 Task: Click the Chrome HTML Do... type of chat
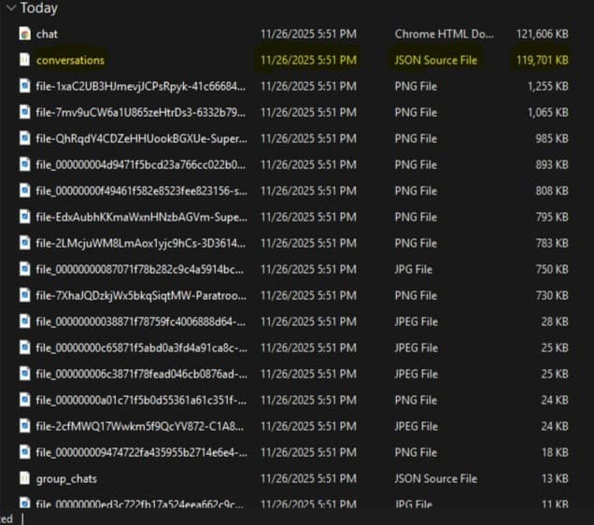pyautogui.click(x=444, y=34)
